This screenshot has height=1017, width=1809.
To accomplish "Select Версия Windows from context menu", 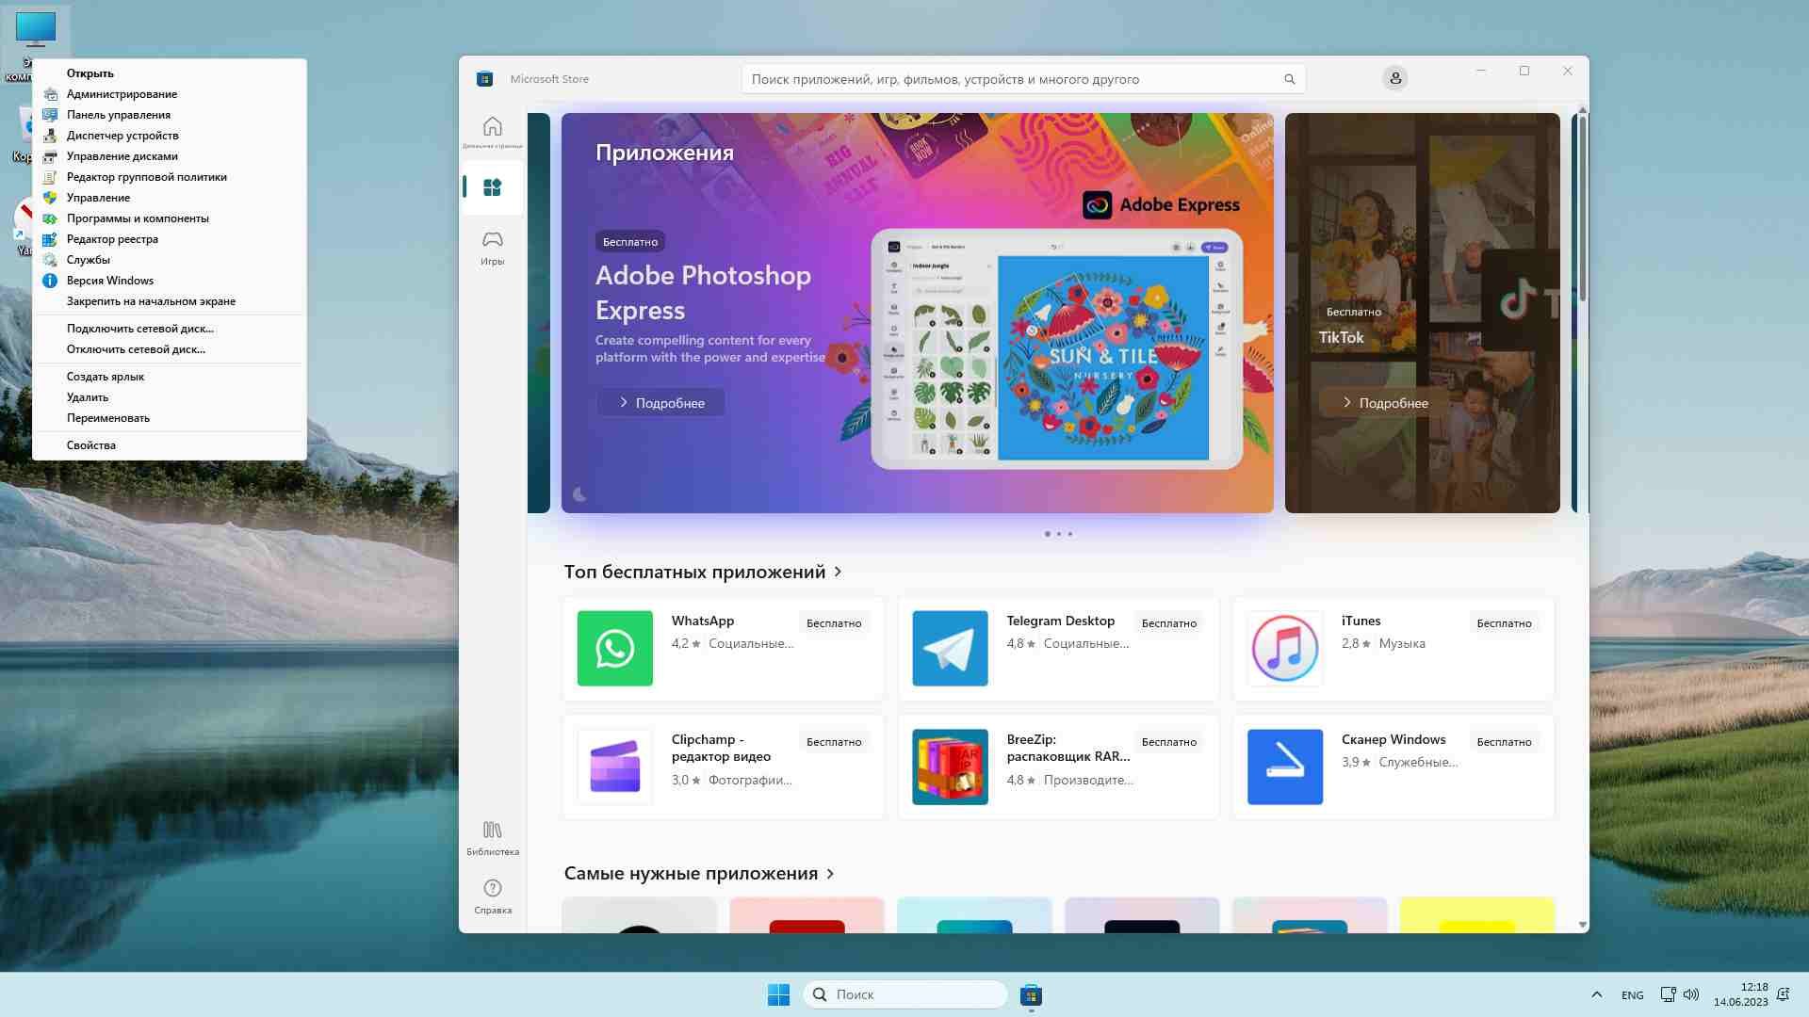I will (x=109, y=280).
